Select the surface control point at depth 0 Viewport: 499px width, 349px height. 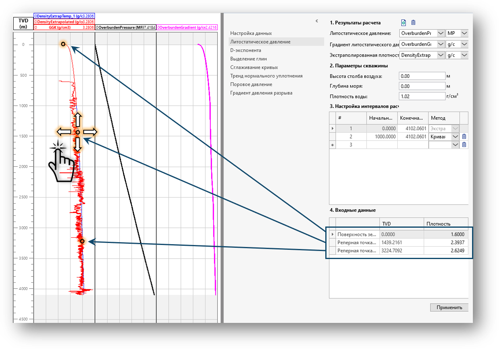point(63,44)
